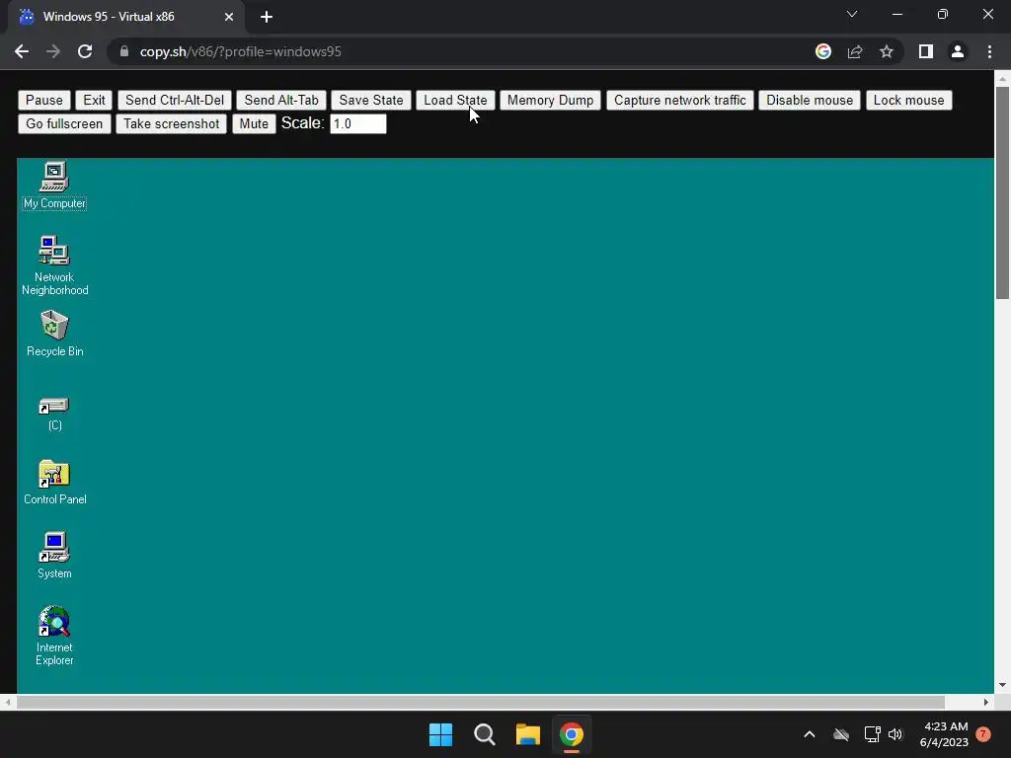
Task: Open the tab search dropdown arrow
Action: (852, 14)
